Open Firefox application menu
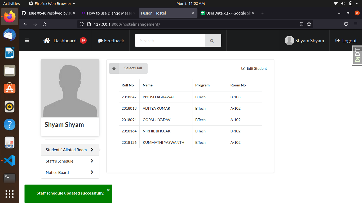 click(356, 24)
